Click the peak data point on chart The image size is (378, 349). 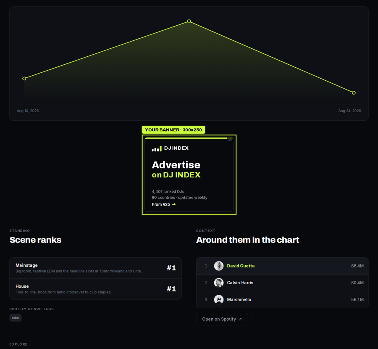click(x=189, y=21)
